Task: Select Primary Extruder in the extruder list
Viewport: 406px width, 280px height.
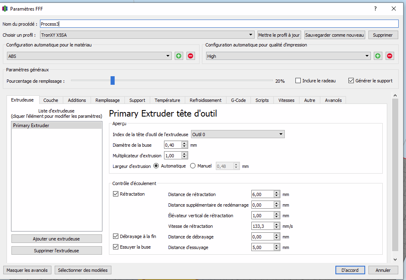Action: pos(57,126)
